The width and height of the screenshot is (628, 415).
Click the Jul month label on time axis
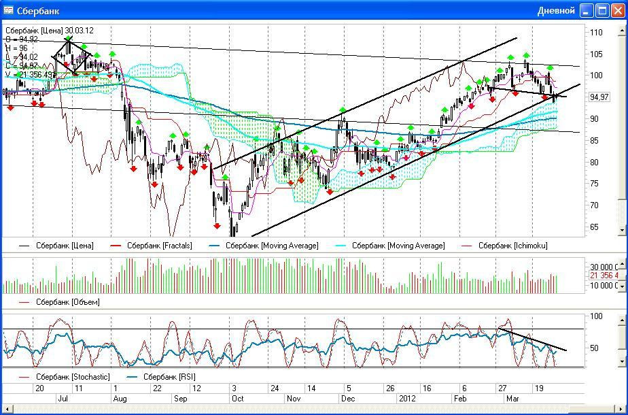pyautogui.click(x=63, y=399)
